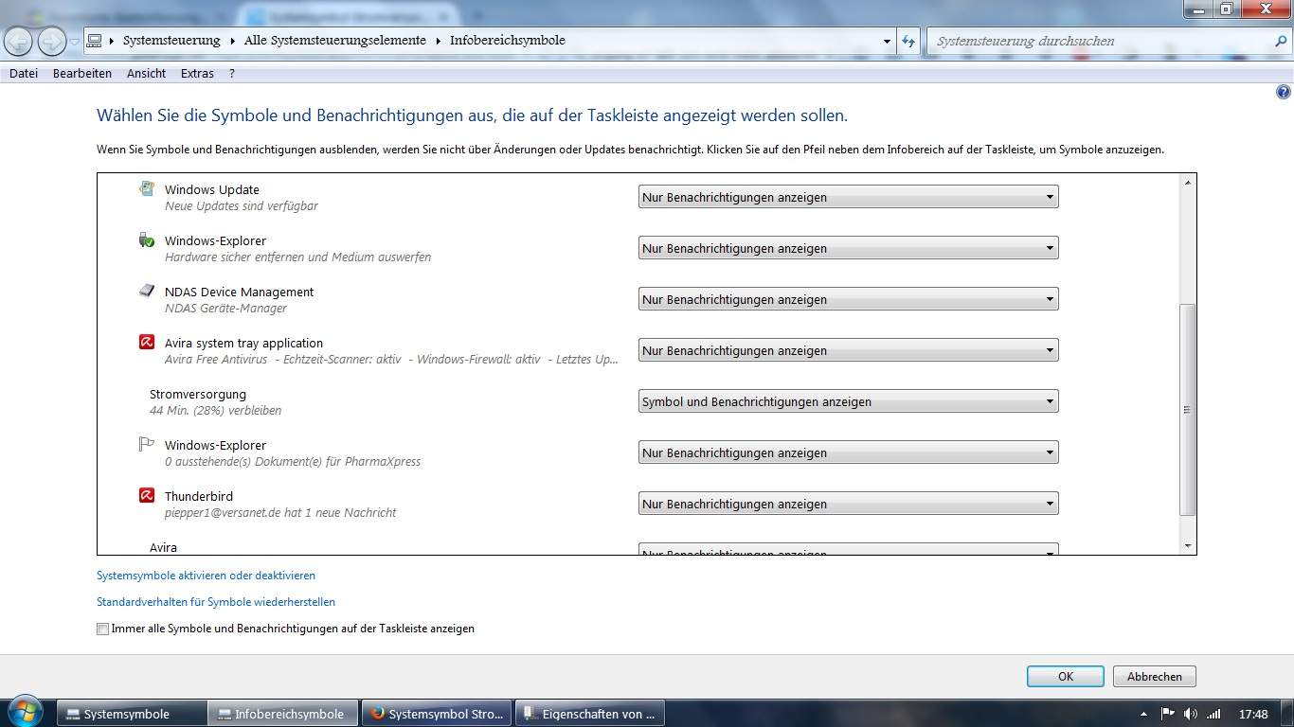
Task: Click the Windows-Explorer flag icon for PharmaXpress
Action: 147,443
